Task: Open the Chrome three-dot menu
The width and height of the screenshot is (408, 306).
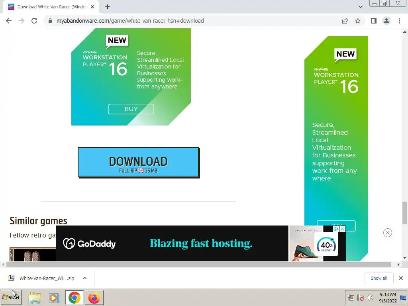Action: tap(399, 21)
